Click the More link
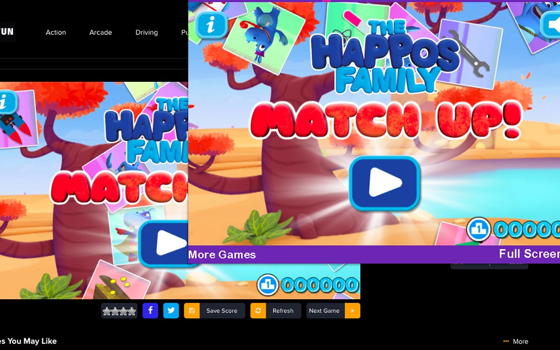The height and width of the screenshot is (350, 560). 516,342
